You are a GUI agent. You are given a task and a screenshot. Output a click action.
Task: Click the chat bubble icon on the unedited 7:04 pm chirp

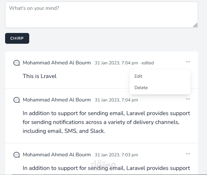pyautogui.click(x=17, y=100)
